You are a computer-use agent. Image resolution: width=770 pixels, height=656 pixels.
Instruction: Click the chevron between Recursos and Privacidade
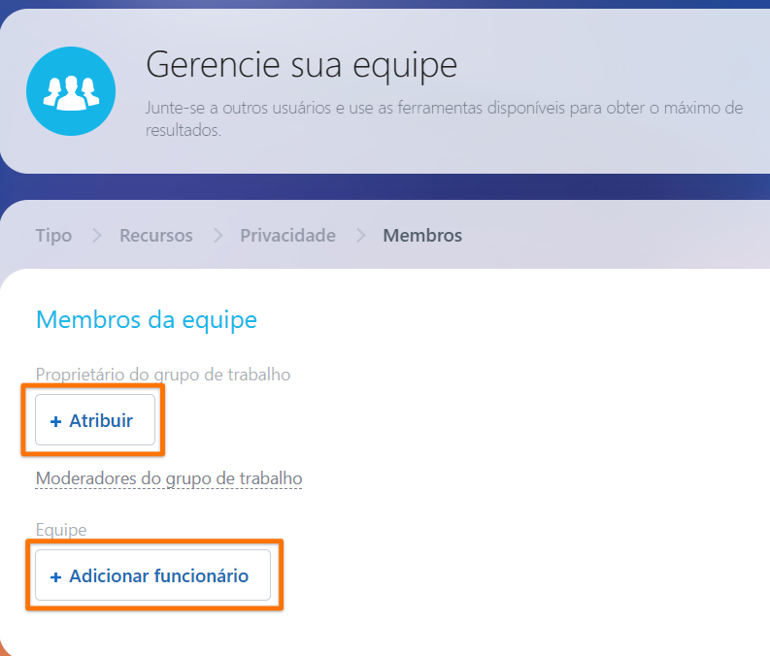click(x=218, y=236)
